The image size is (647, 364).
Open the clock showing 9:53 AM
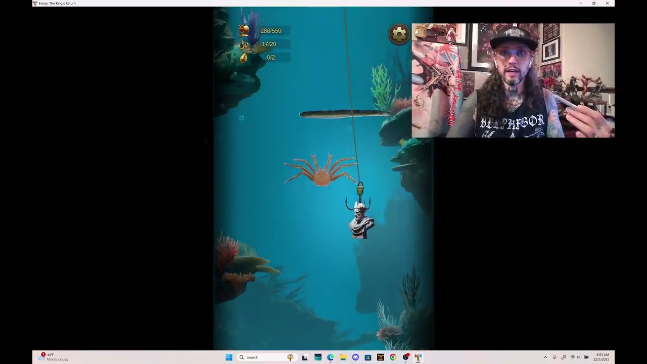coord(603,357)
